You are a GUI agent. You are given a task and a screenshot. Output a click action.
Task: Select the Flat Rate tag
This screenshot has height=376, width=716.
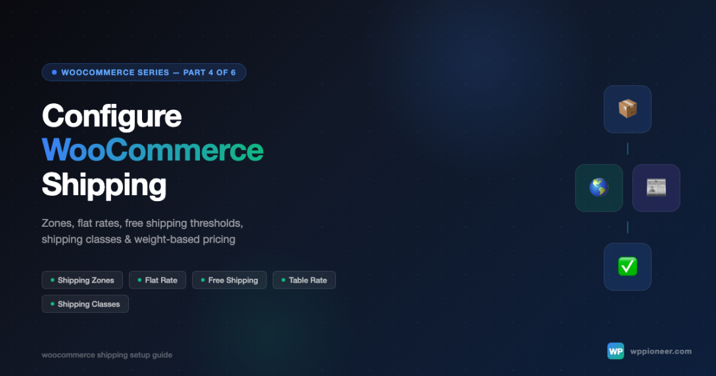pyautogui.click(x=158, y=280)
